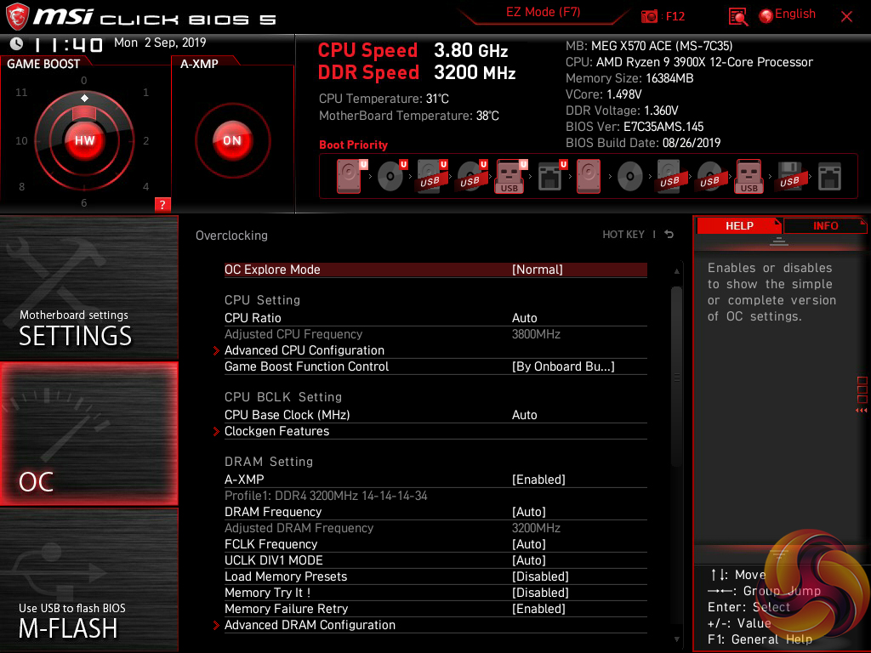Select legacy USB hard disk boot icon
The width and height of the screenshot is (871, 653).
[x=670, y=176]
